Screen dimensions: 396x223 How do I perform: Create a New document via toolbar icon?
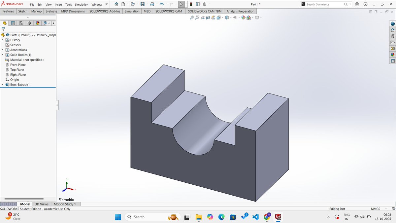point(123,4)
